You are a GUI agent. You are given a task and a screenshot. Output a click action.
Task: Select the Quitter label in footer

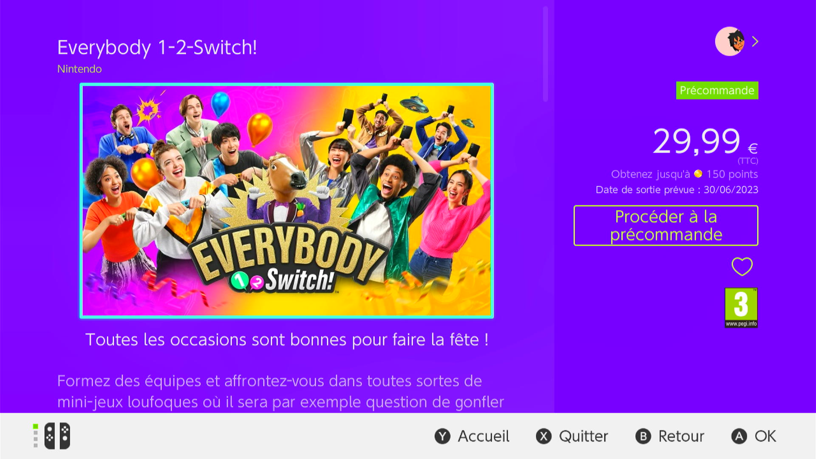584,436
